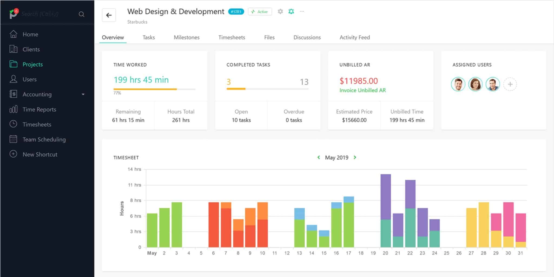
Task: Click the Invoice Unbilled AR link
Action: click(362, 90)
